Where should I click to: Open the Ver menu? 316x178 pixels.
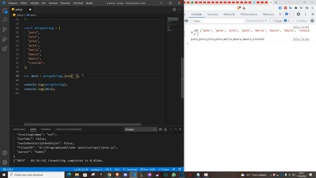tap(43, 3)
